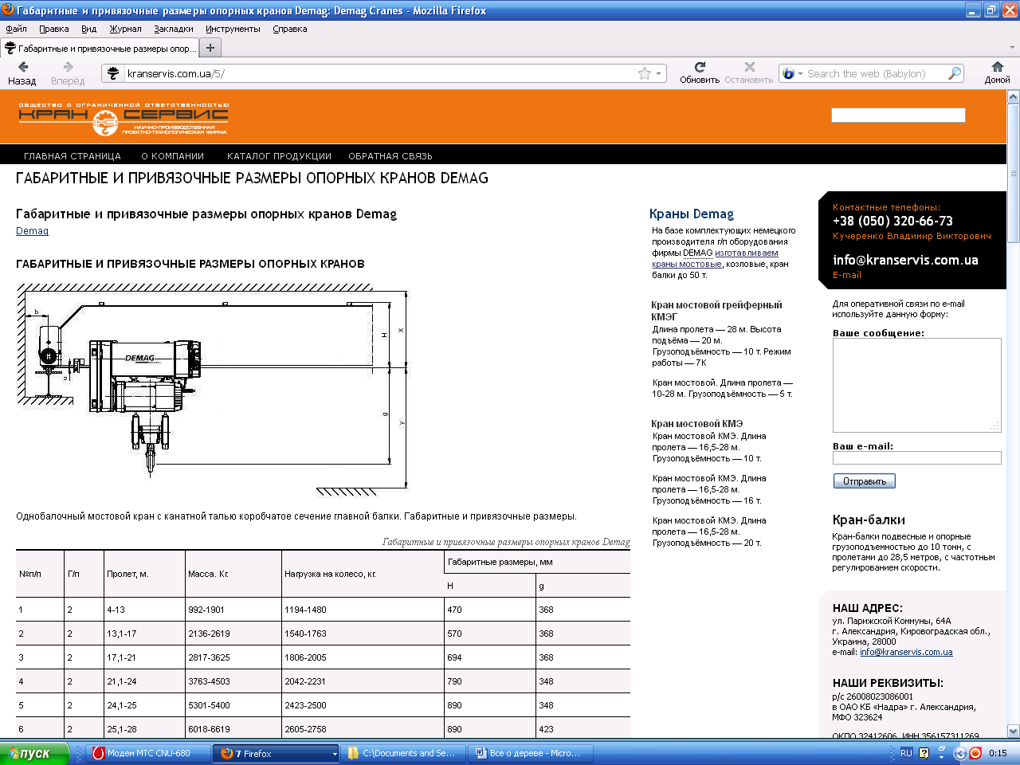Click the vertical scrollbar thumb
Screen dimensions: 1020x765
pyautogui.click(x=1013, y=173)
